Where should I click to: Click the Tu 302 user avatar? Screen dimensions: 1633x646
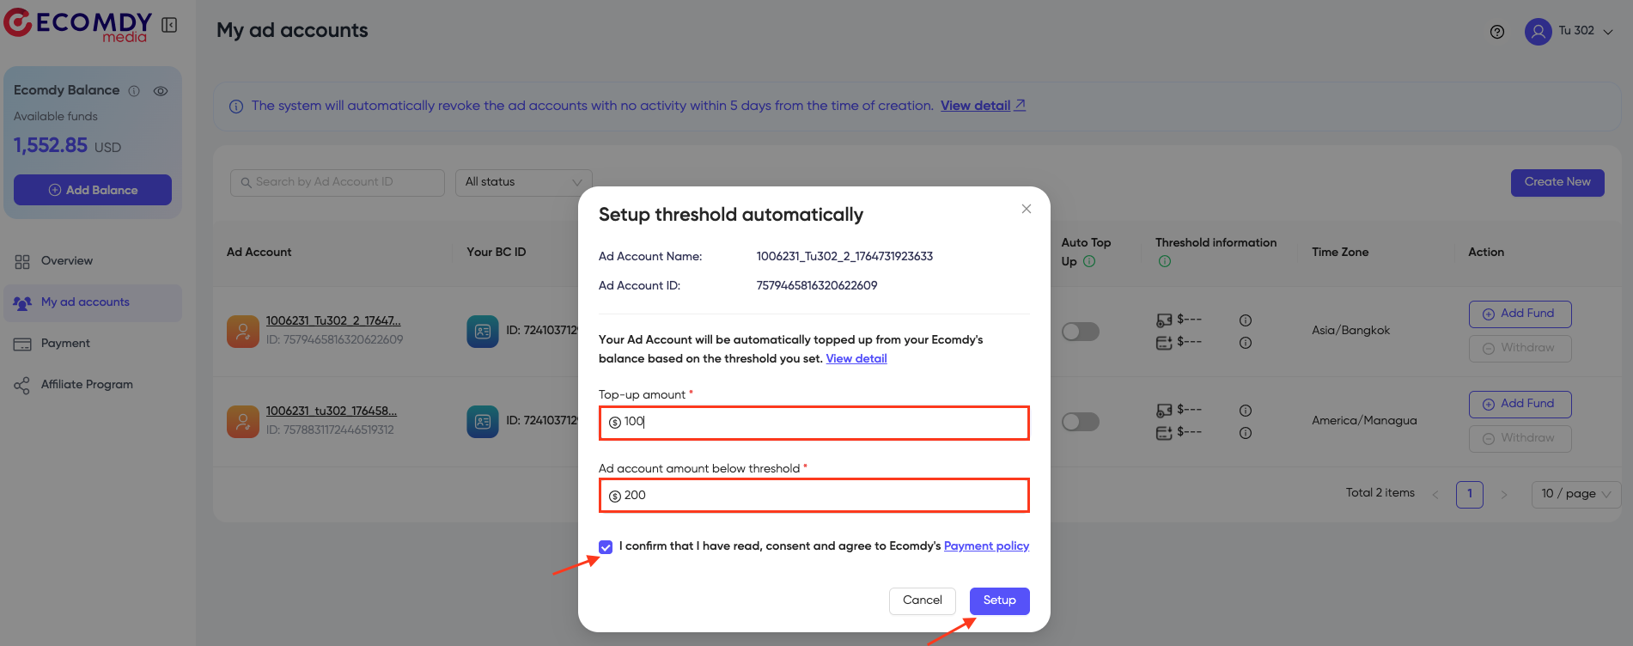1538,32
